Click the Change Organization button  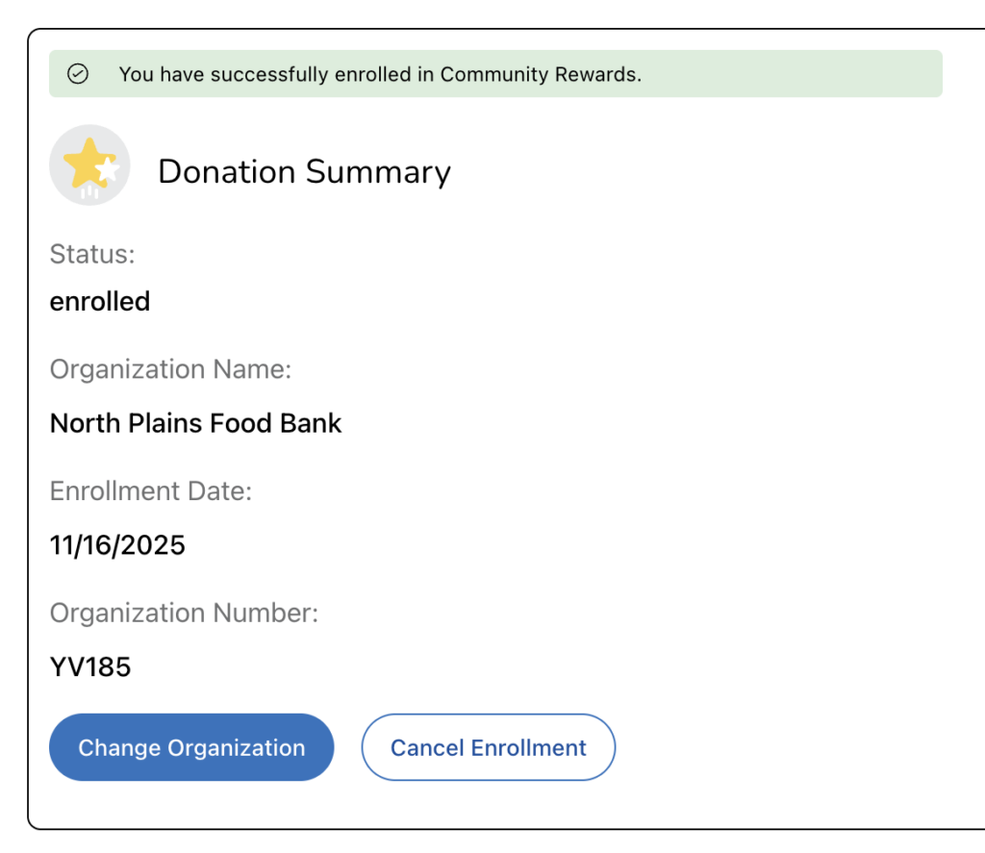click(x=191, y=747)
